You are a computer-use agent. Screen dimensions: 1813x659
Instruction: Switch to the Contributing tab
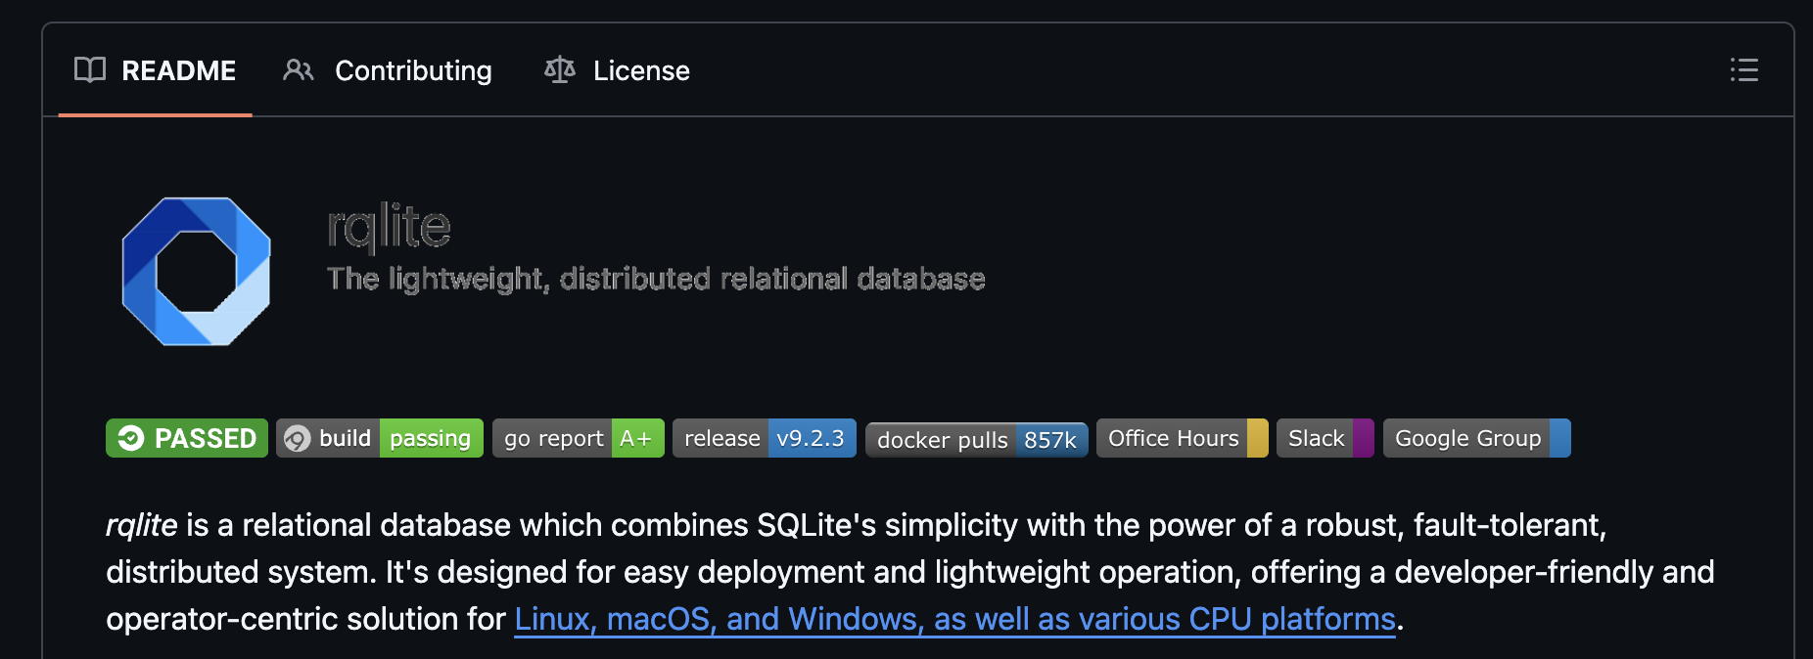click(x=388, y=70)
